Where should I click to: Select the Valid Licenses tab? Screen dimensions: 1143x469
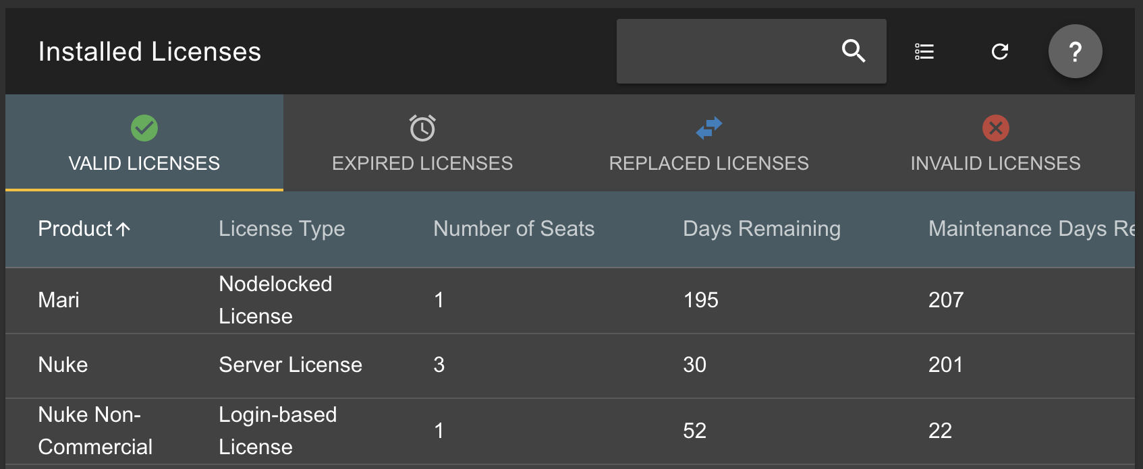click(x=144, y=163)
